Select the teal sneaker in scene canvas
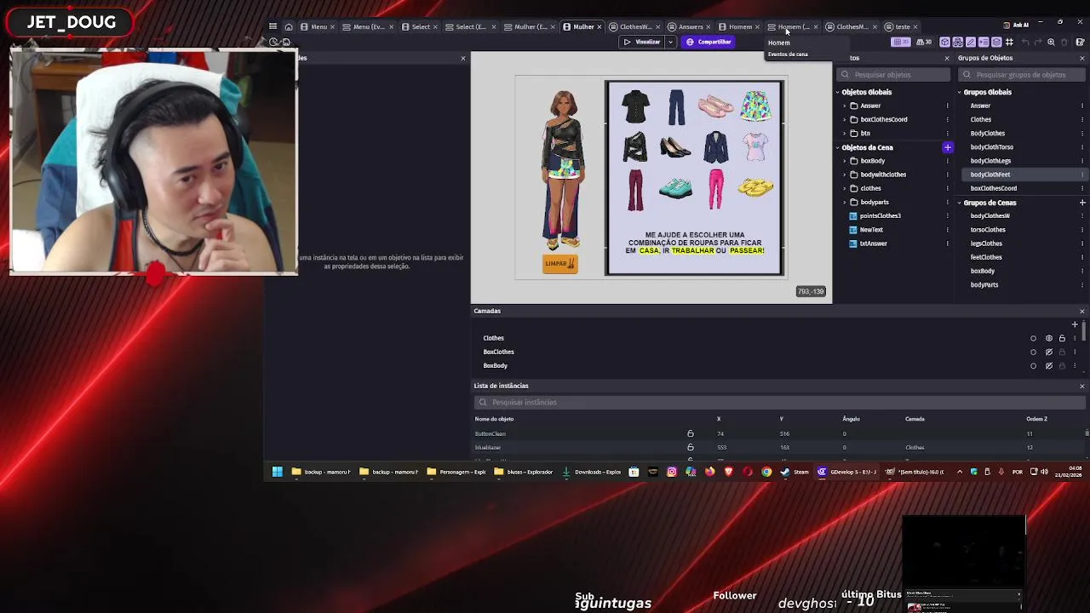 675,187
